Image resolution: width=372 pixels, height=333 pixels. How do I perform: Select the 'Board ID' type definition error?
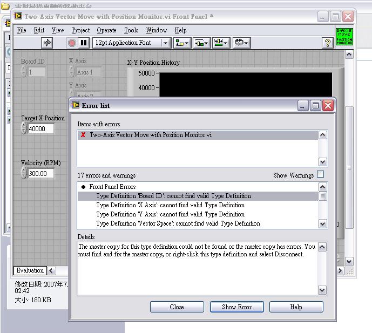click(x=198, y=196)
